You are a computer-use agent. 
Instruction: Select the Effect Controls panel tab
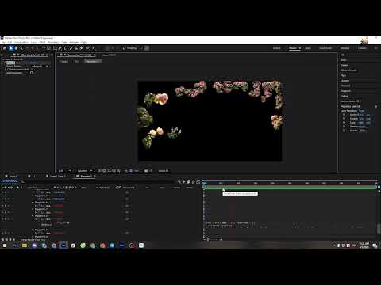tap(32, 55)
